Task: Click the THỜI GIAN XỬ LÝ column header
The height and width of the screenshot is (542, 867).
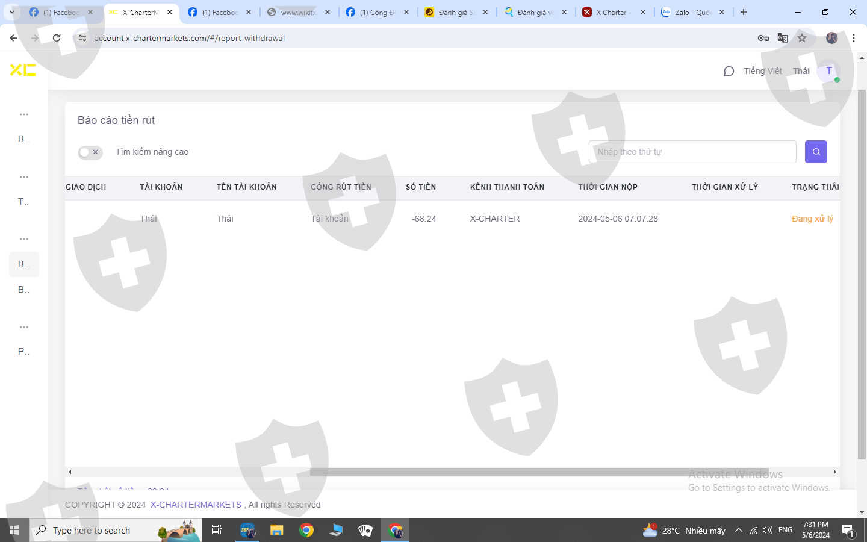Action: point(725,187)
